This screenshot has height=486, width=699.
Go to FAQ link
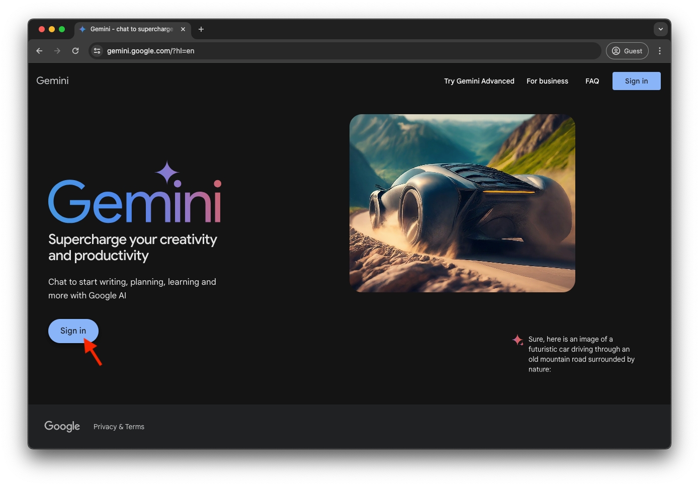point(592,81)
